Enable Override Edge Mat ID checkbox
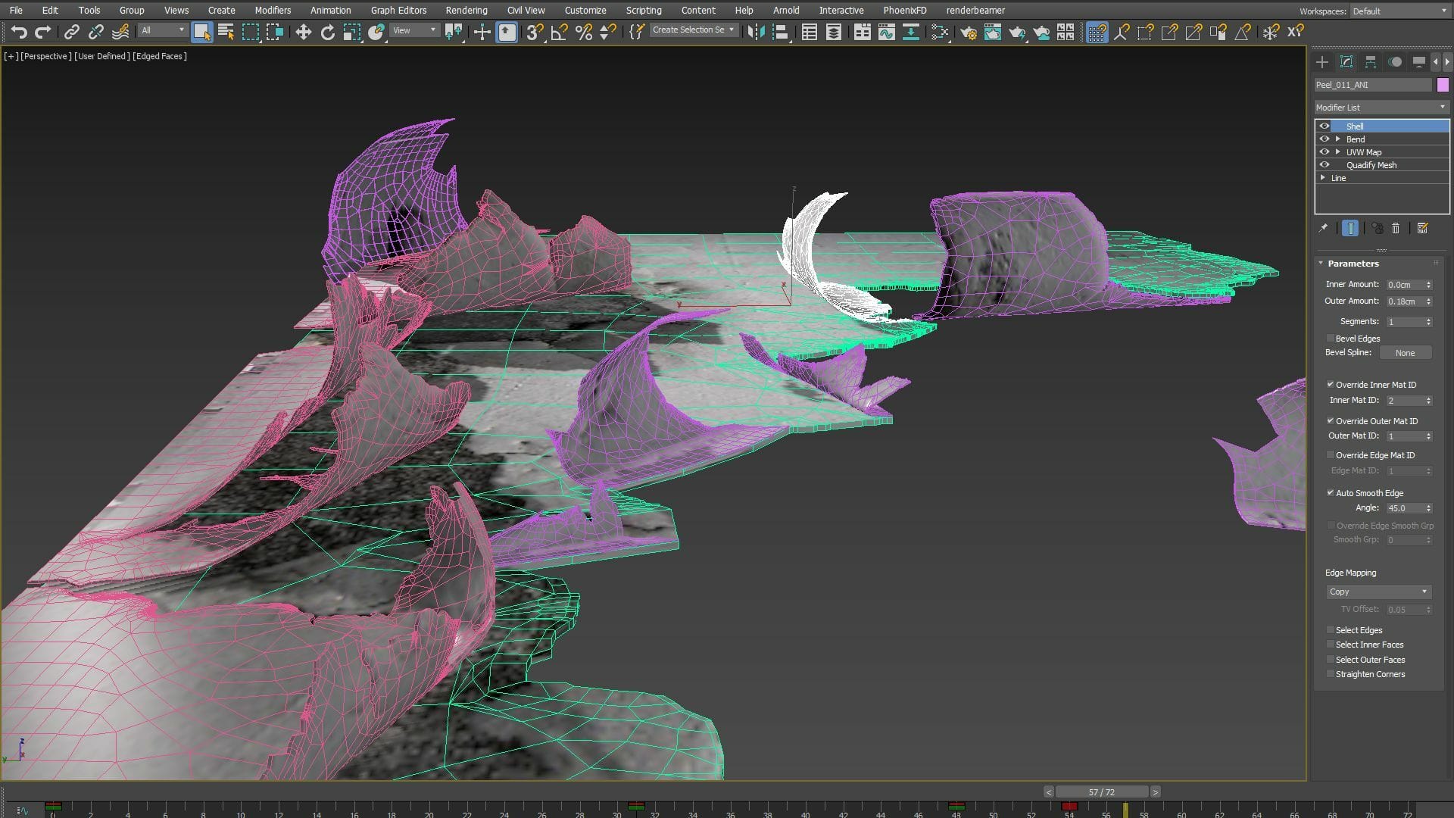The width and height of the screenshot is (1454, 818). [x=1331, y=455]
